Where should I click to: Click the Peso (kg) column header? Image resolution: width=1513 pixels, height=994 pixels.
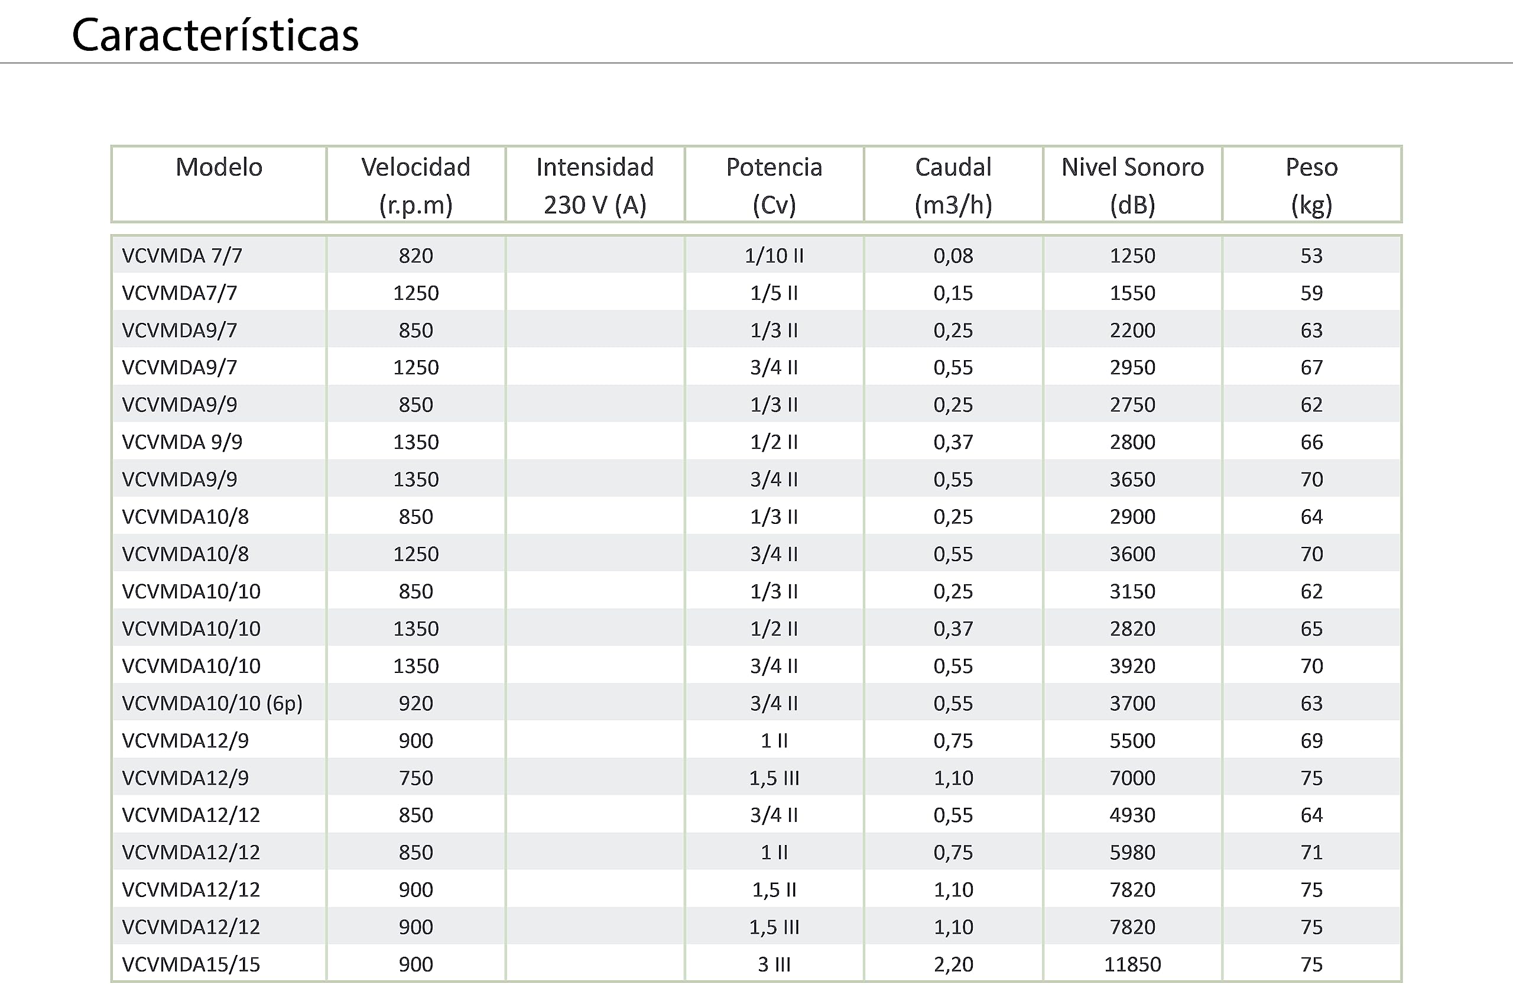(1311, 185)
